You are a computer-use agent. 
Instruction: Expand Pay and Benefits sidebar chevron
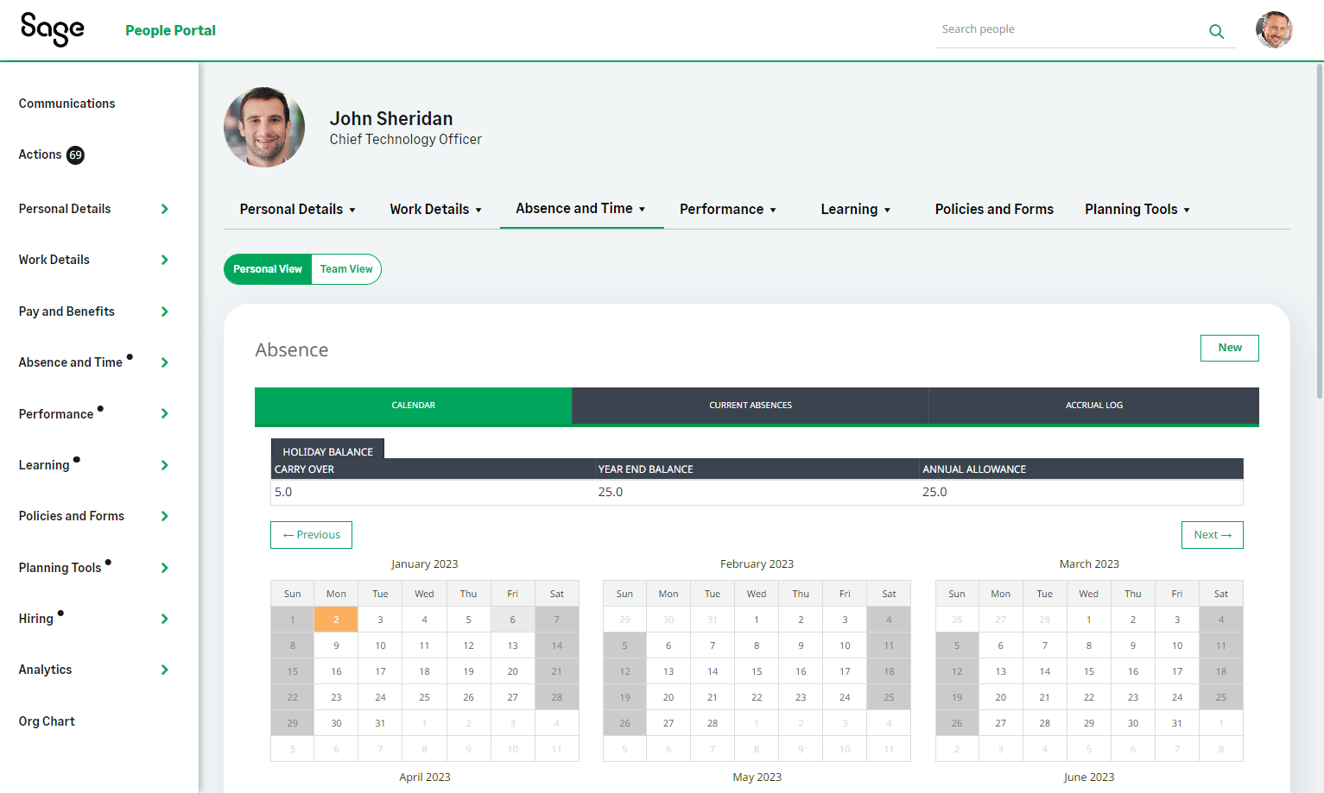coord(164,312)
